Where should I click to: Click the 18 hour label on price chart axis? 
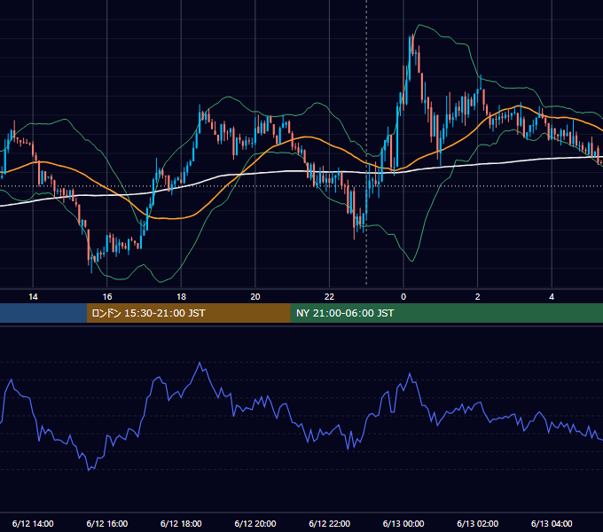181,297
